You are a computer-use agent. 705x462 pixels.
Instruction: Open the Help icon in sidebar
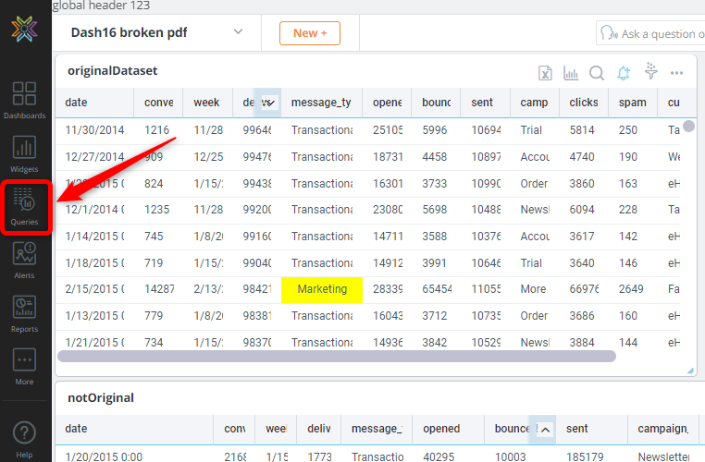pyautogui.click(x=24, y=438)
